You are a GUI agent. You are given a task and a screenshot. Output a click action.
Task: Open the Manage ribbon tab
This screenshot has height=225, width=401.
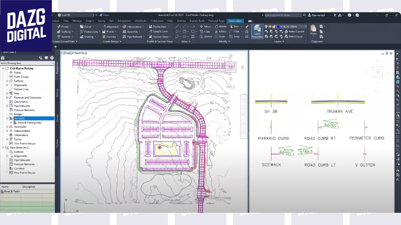click(x=77, y=21)
